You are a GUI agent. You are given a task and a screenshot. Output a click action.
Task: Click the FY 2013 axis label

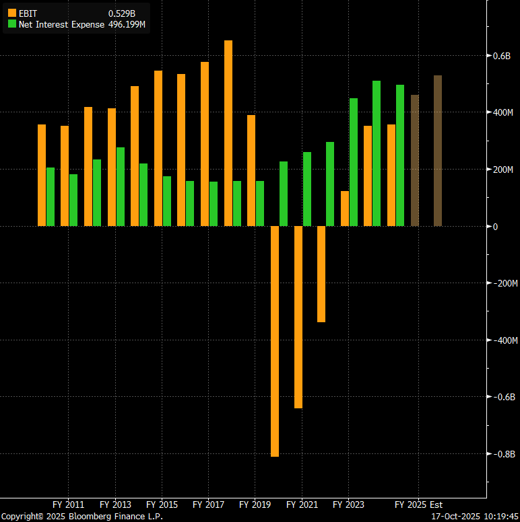[x=115, y=505]
